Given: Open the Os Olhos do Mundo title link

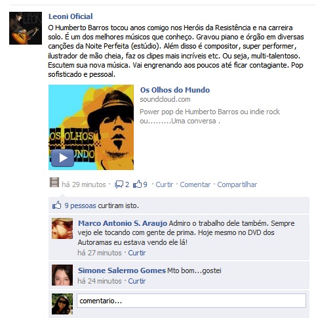Looking at the screenshot, I should coord(175,90).
